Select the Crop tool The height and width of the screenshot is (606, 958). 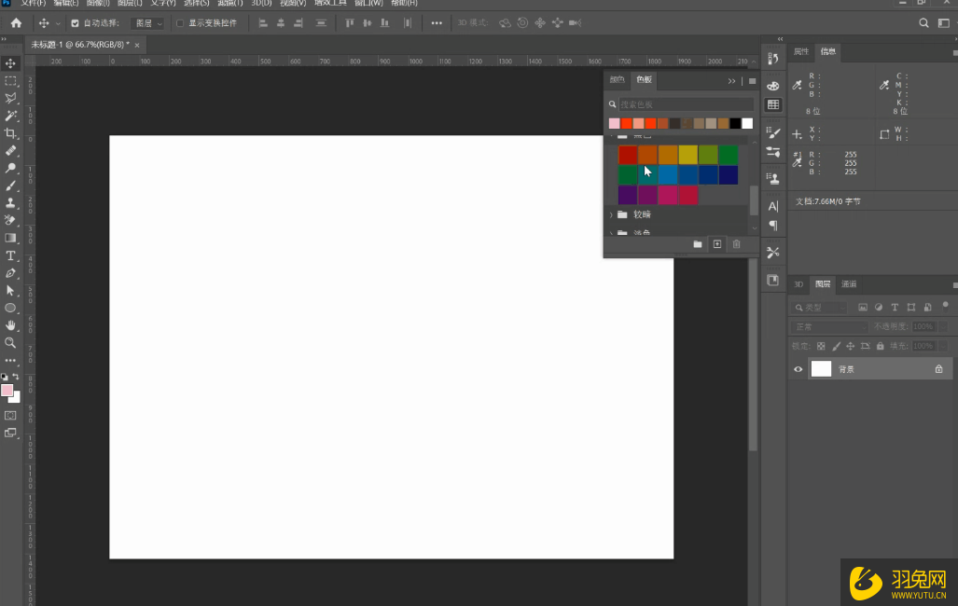[x=11, y=133]
